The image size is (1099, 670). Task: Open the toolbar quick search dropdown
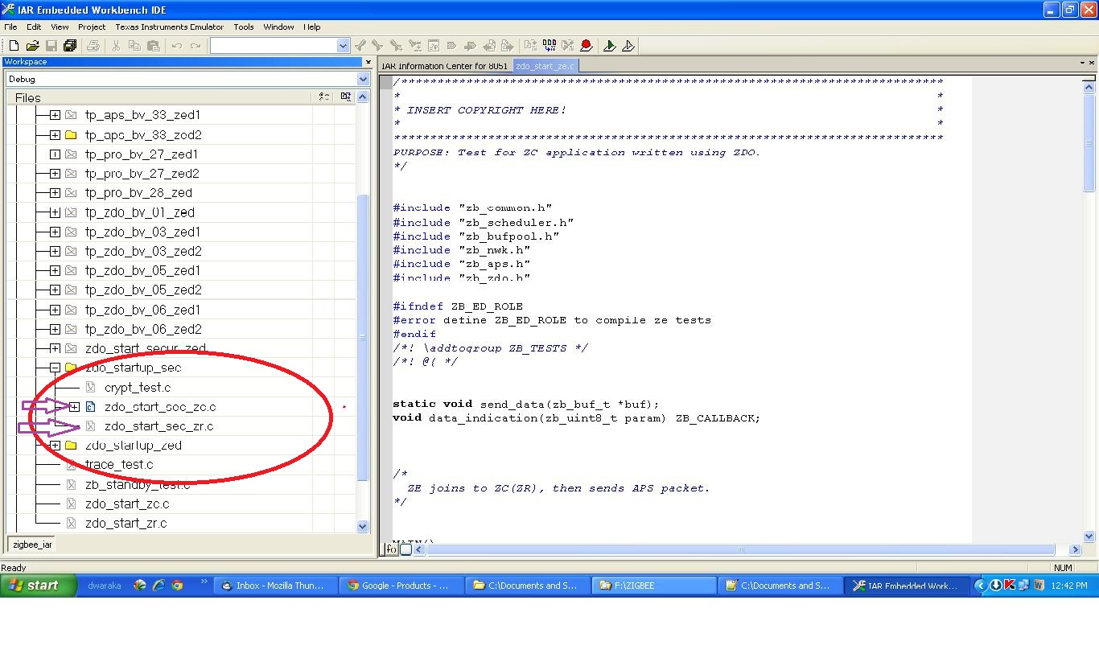tap(344, 46)
